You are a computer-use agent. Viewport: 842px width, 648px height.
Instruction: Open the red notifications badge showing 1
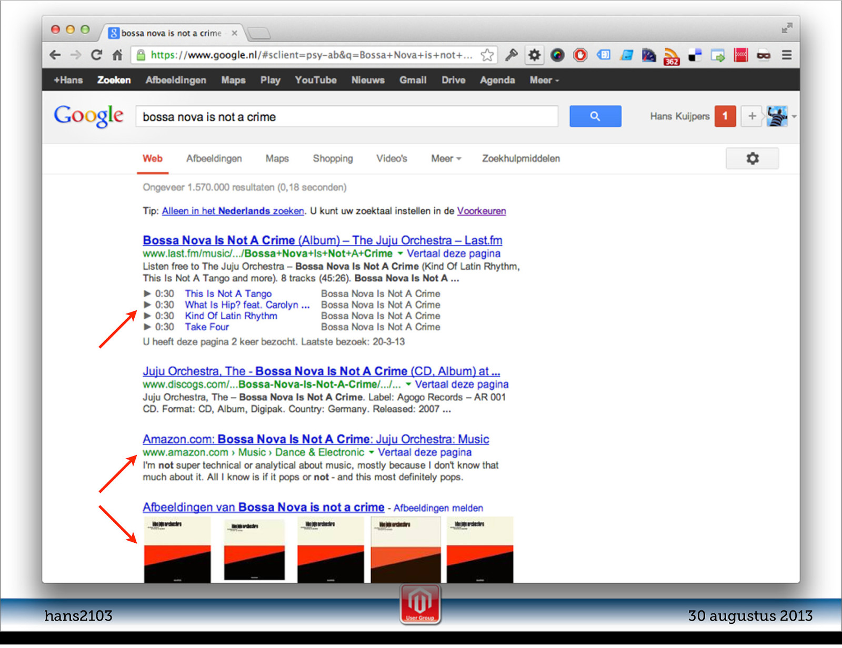725,116
